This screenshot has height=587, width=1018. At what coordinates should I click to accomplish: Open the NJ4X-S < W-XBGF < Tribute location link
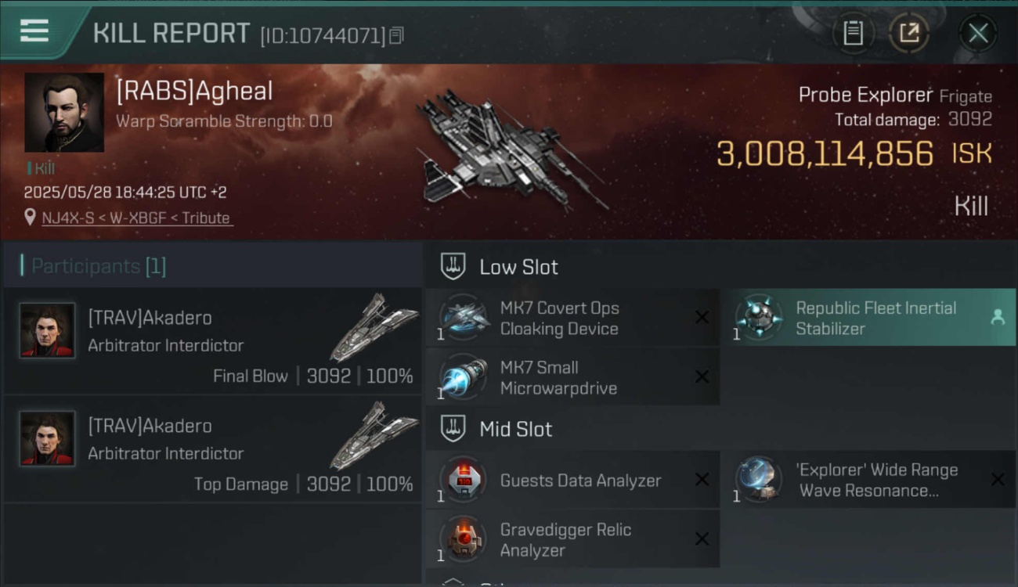[137, 218]
